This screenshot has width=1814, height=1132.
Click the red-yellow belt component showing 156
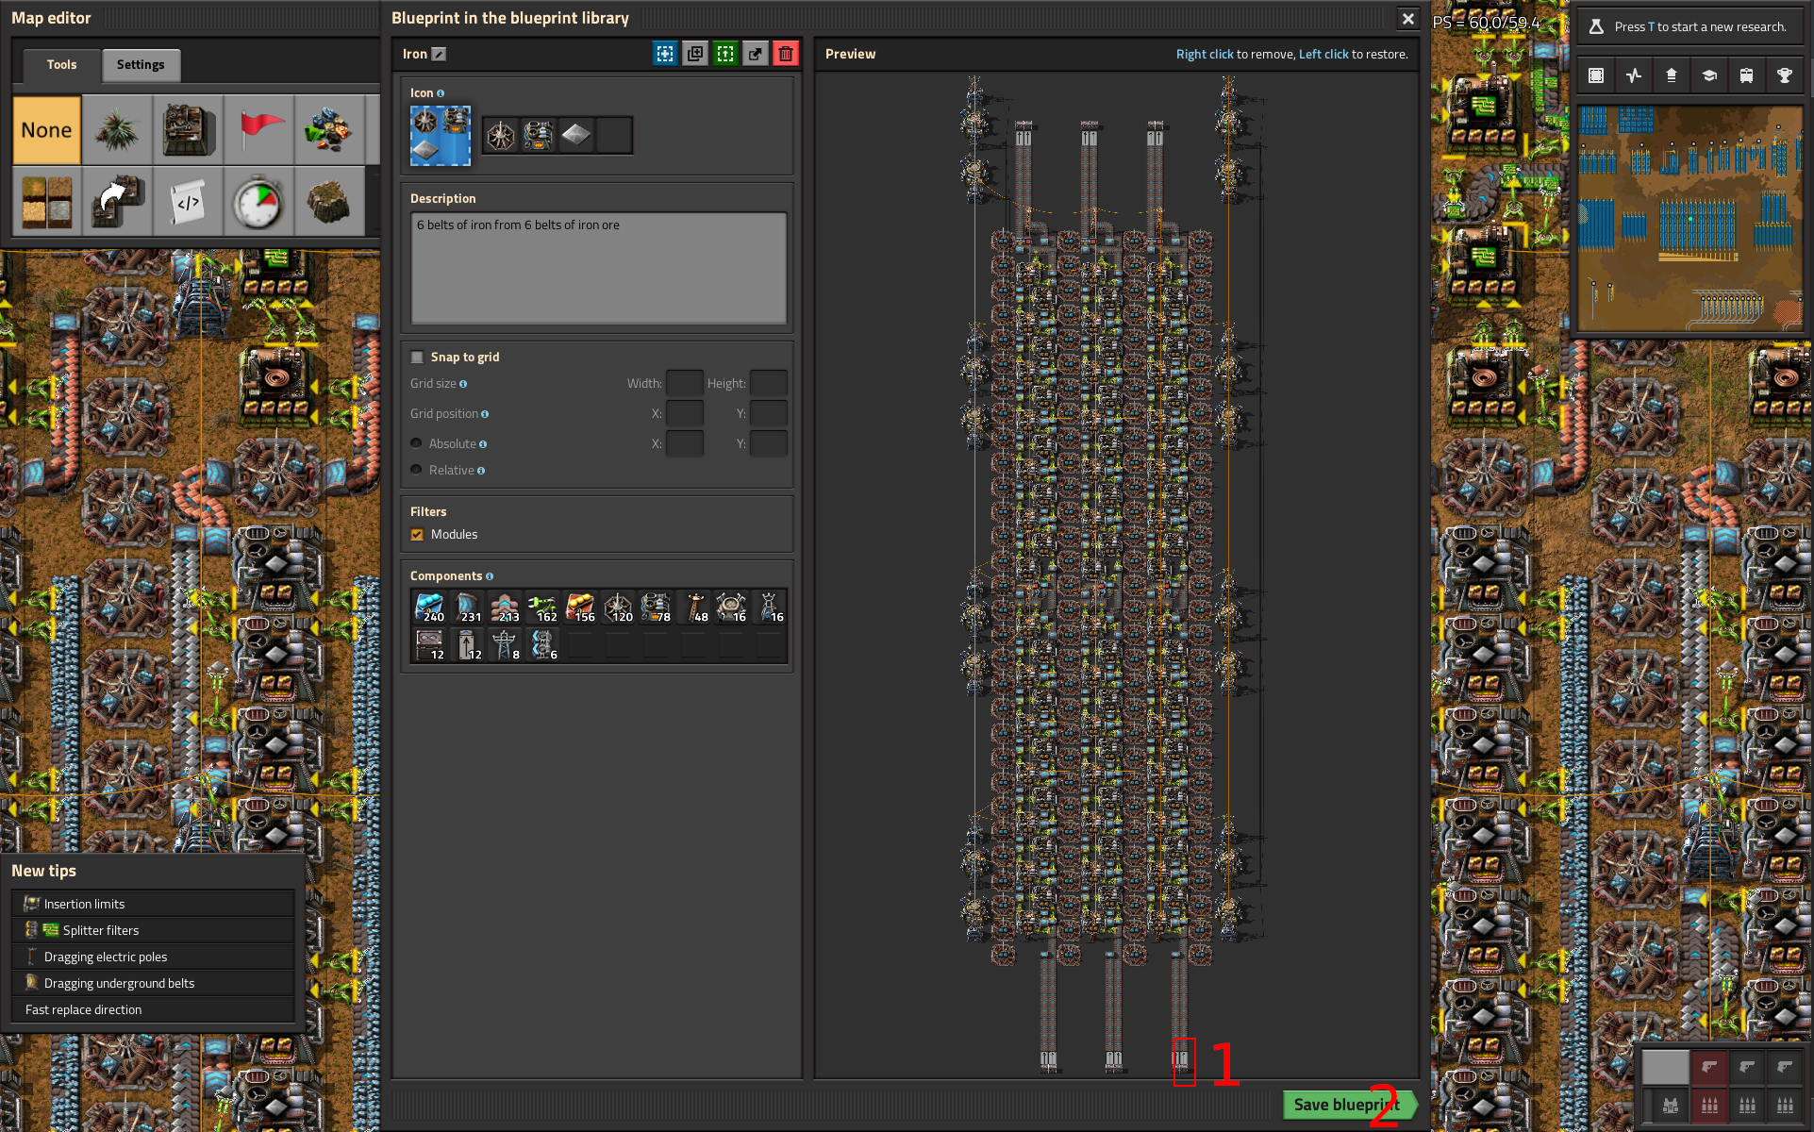(x=580, y=607)
